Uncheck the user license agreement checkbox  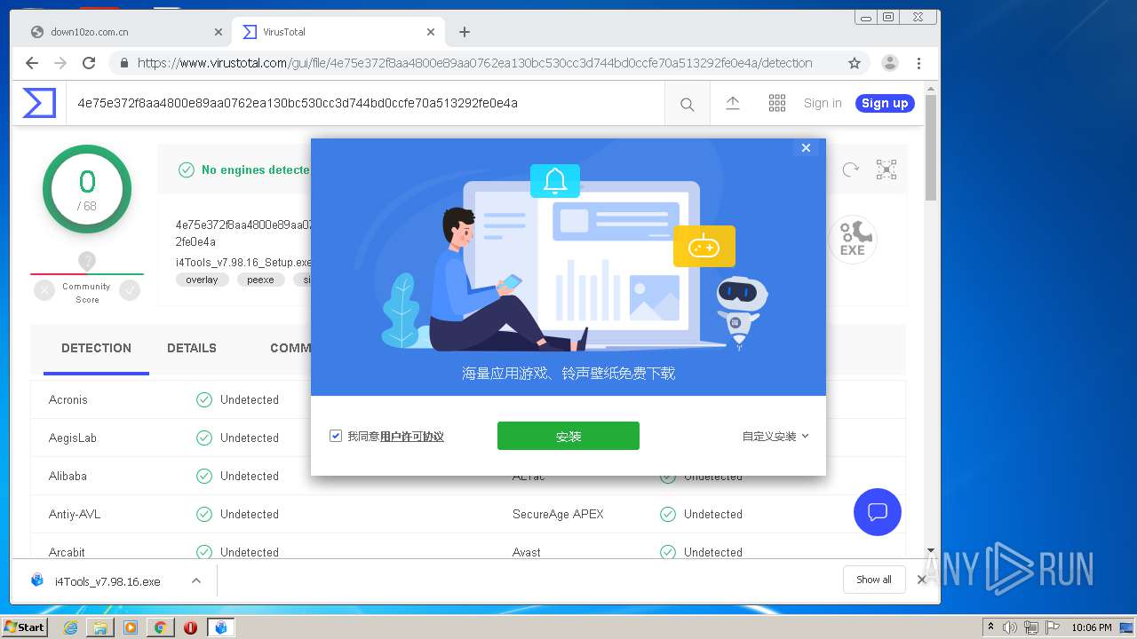pos(336,436)
